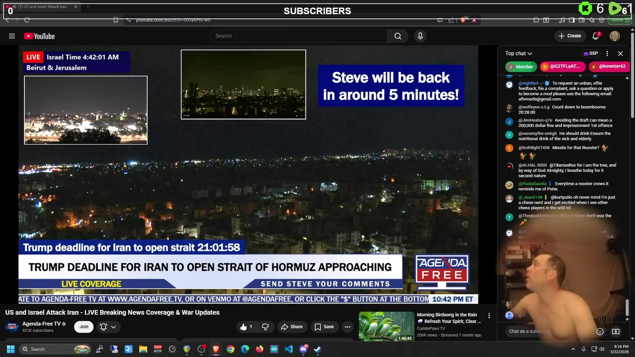Like the video with thumbs up
635x357 pixels.
tap(247, 327)
